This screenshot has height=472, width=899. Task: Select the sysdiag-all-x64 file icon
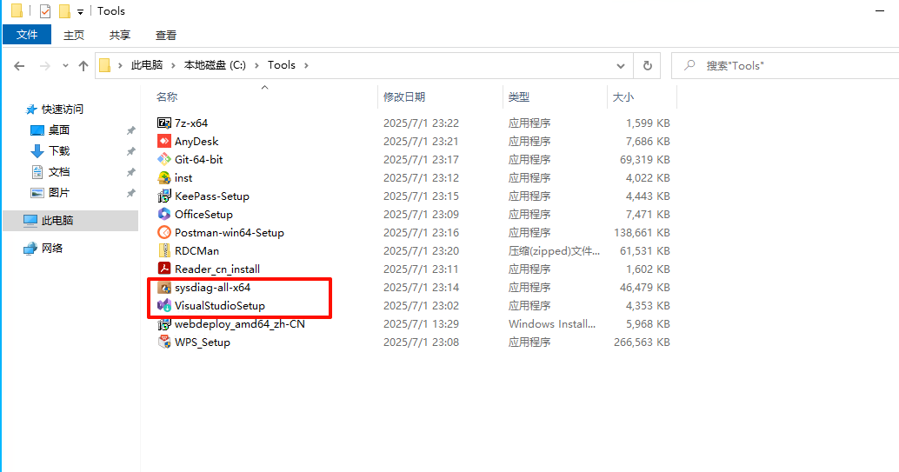pyautogui.click(x=164, y=288)
